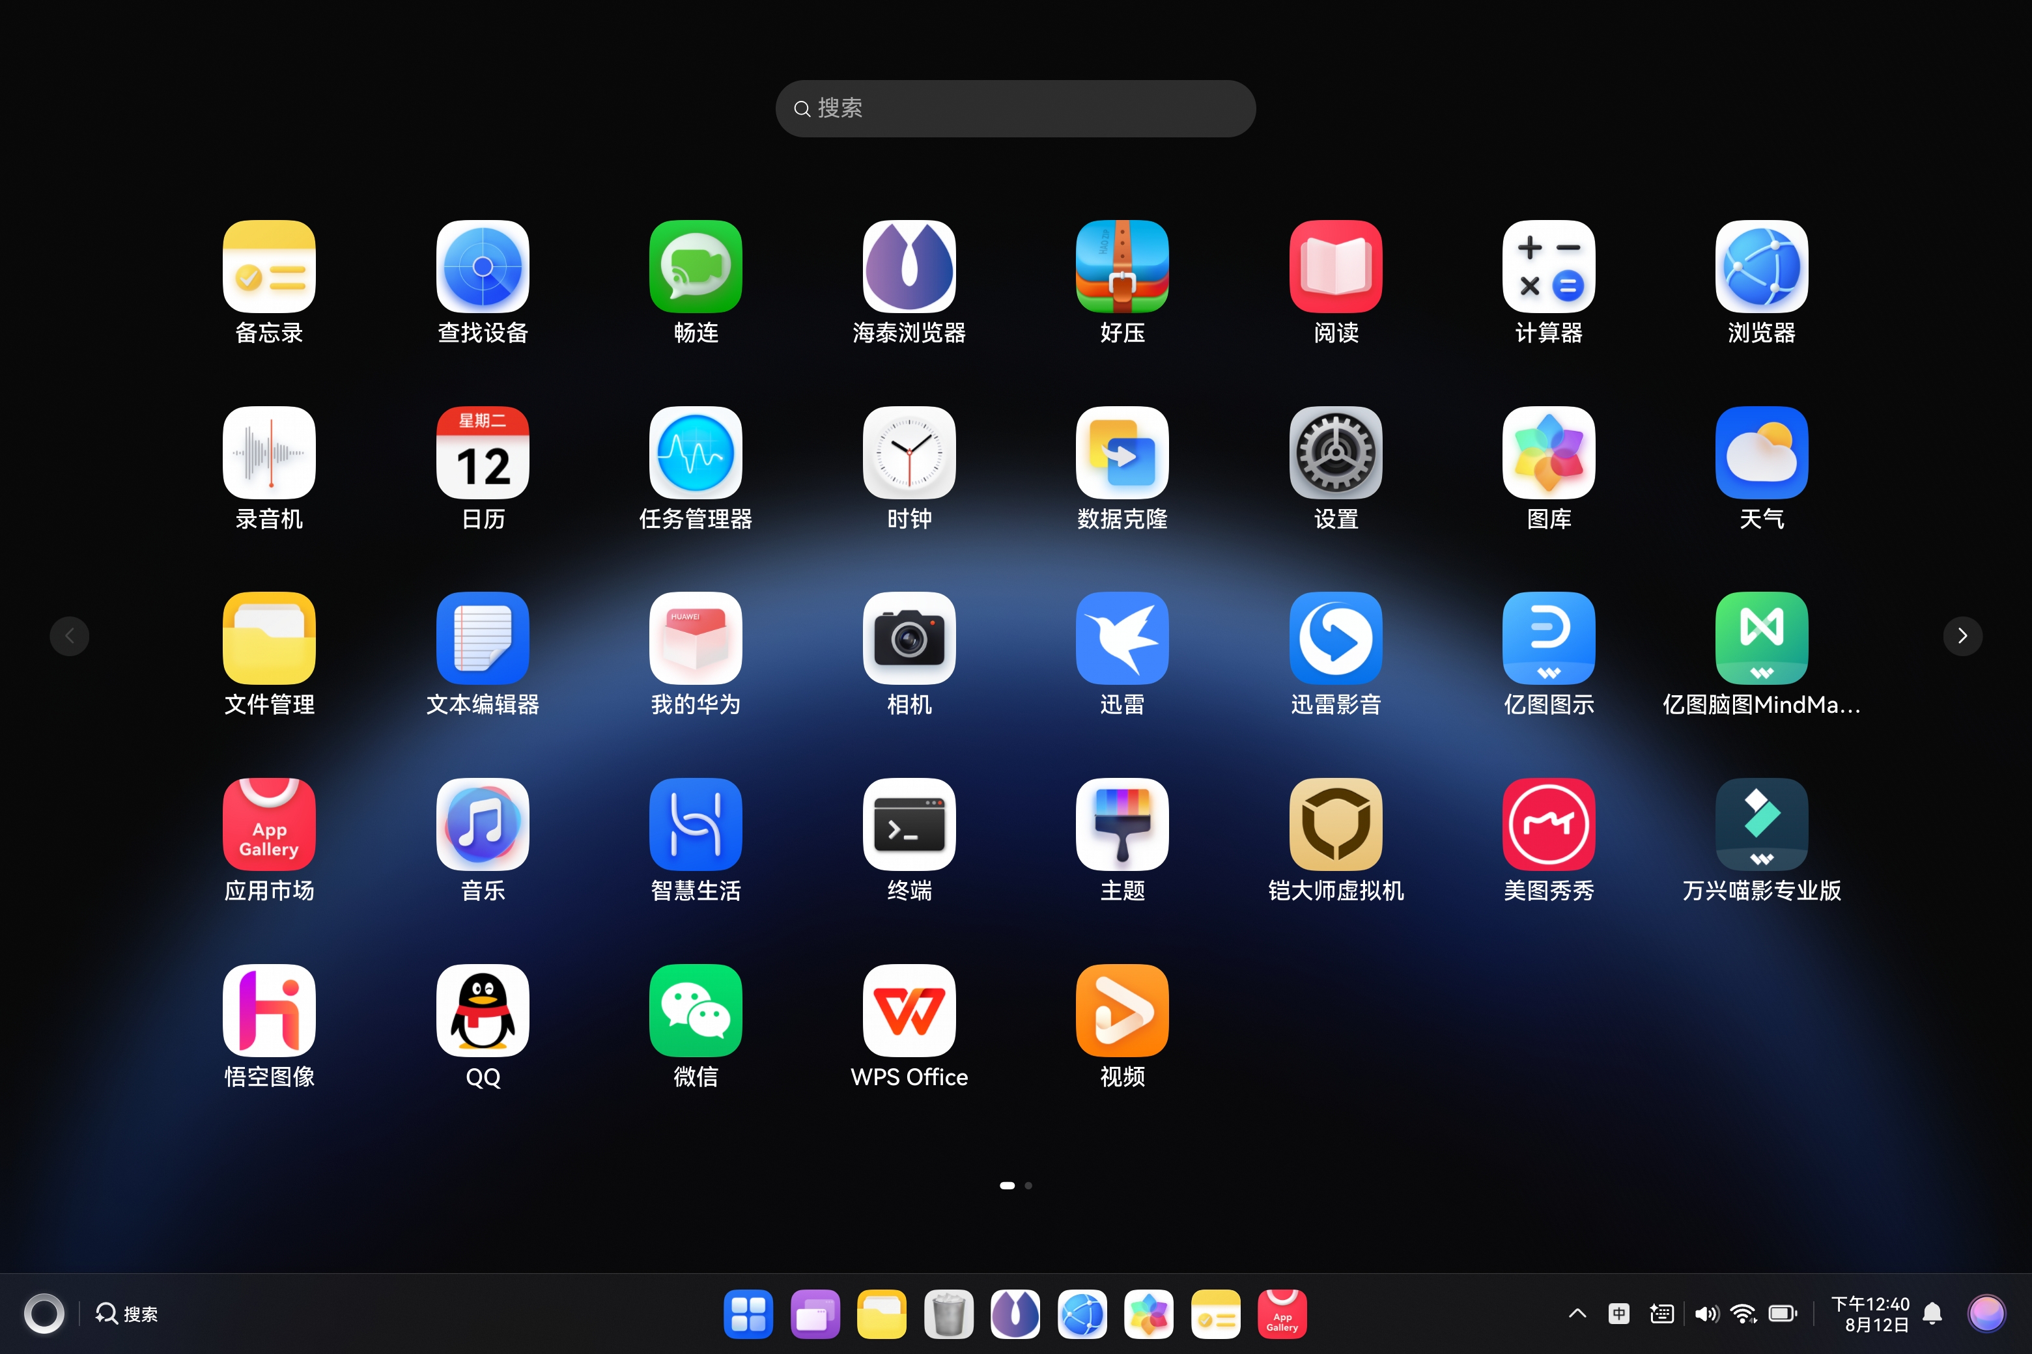Open the 阅读 reading app
2032x1354 pixels.
coord(1336,266)
